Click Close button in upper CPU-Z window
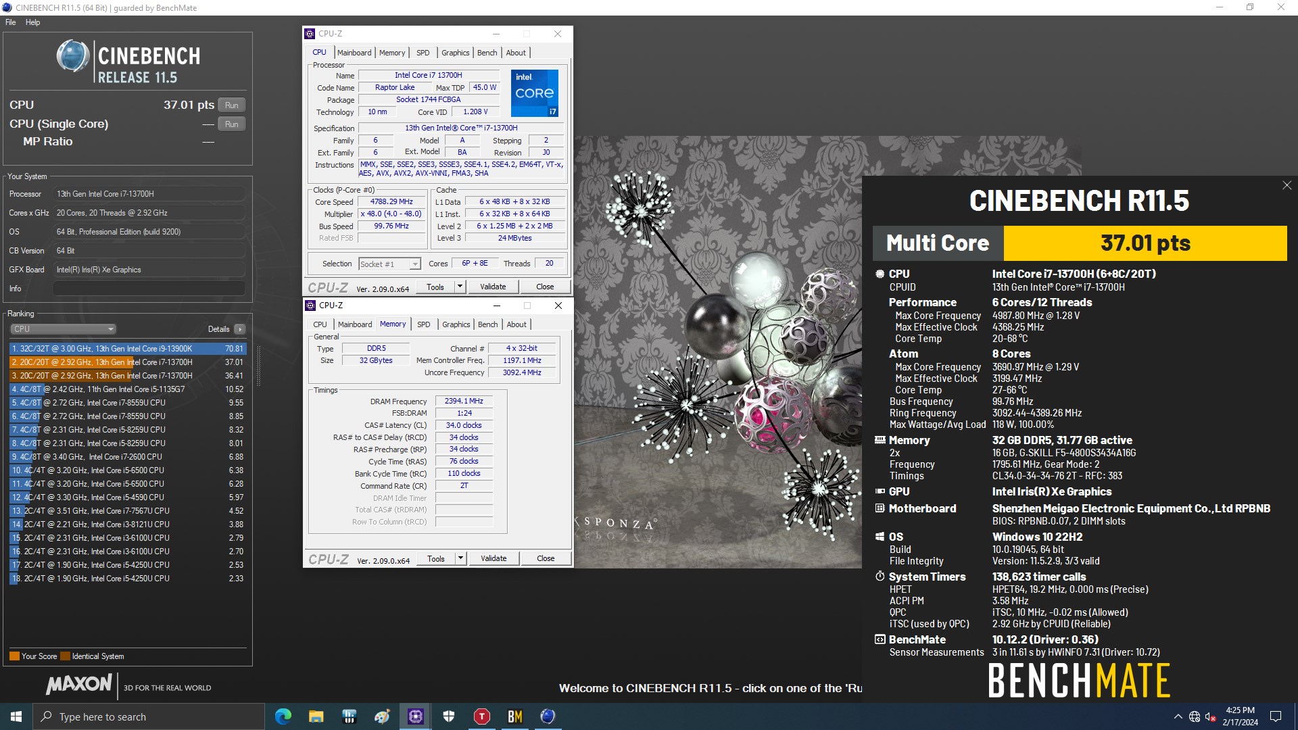Image resolution: width=1298 pixels, height=730 pixels. click(545, 287)
